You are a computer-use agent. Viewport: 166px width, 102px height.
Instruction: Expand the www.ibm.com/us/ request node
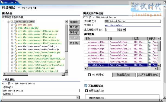click(x=12, y=28)
